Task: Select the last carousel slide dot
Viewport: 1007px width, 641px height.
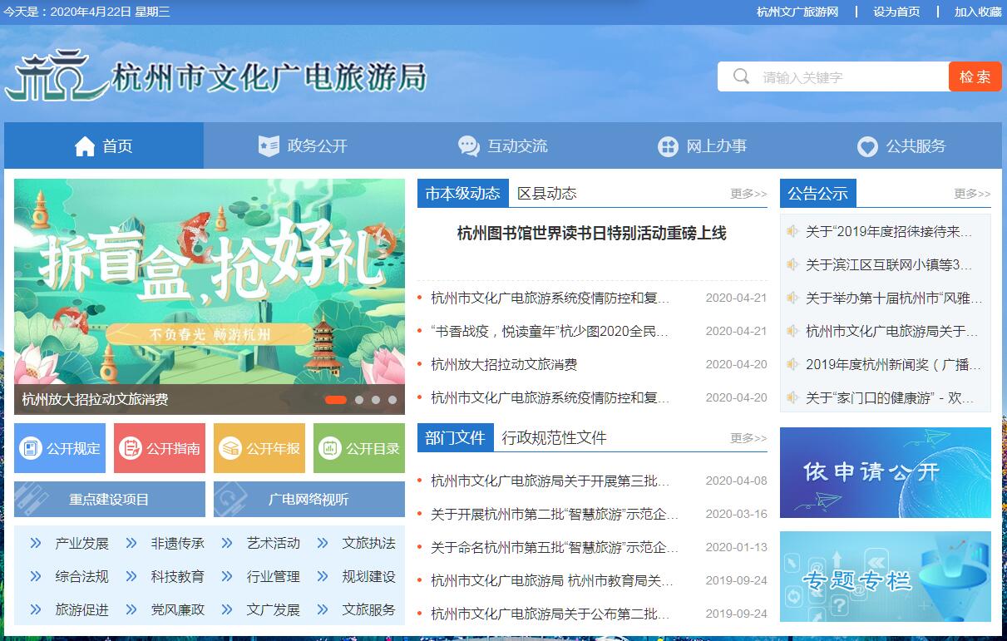Action: coord(392,400)
